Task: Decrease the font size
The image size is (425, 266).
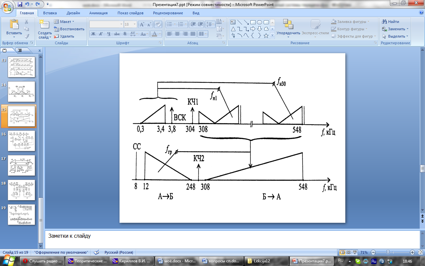Action: coord(149,24)
